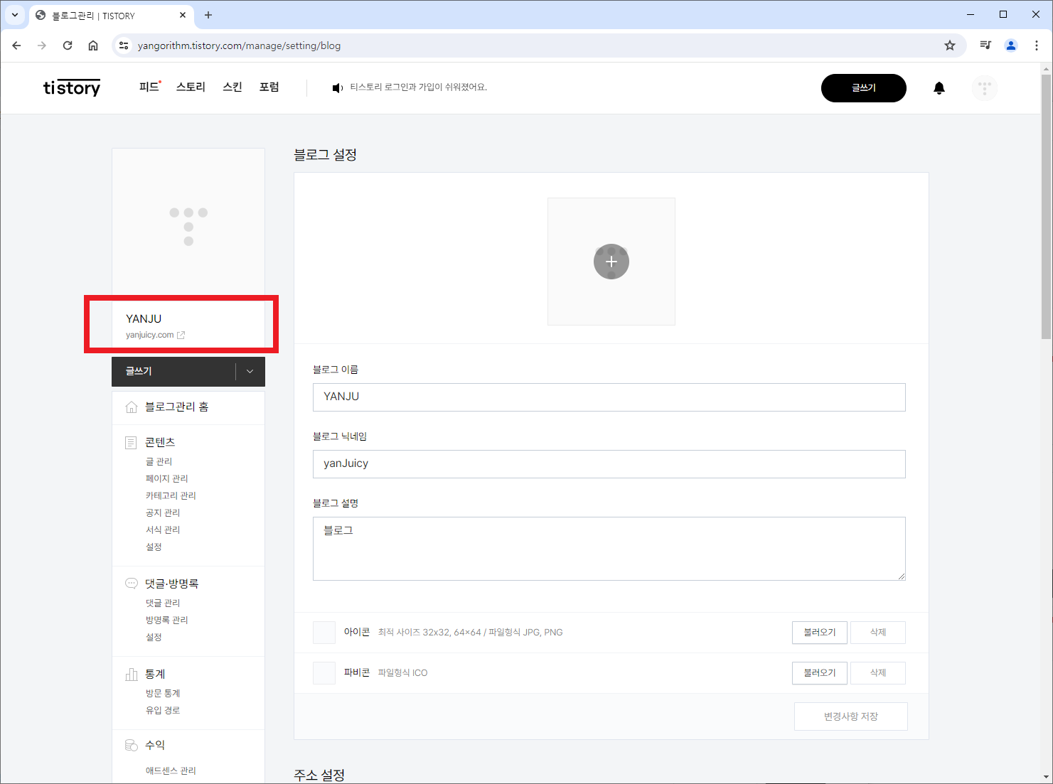Image resolution: width=1053 pixels, height=784 pixels.
Task: Open the notification bell
Action: pos(939,88)
